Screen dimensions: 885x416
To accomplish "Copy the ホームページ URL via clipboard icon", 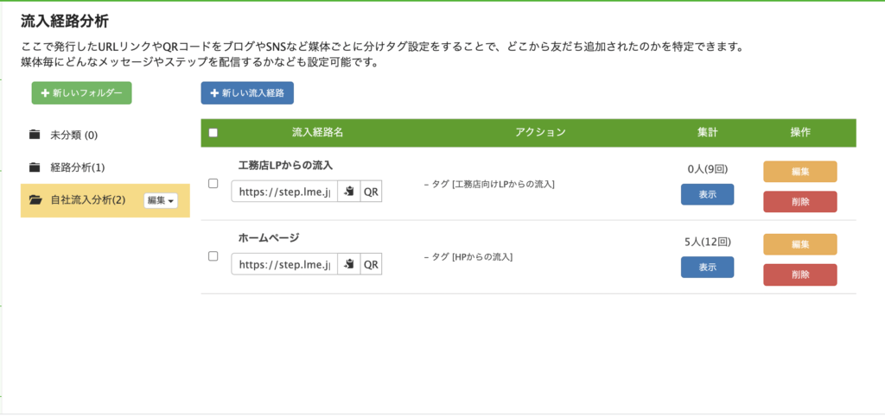I will (349, 264).
